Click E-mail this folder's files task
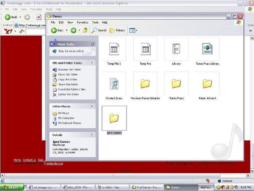 click(x=72, y=89)
